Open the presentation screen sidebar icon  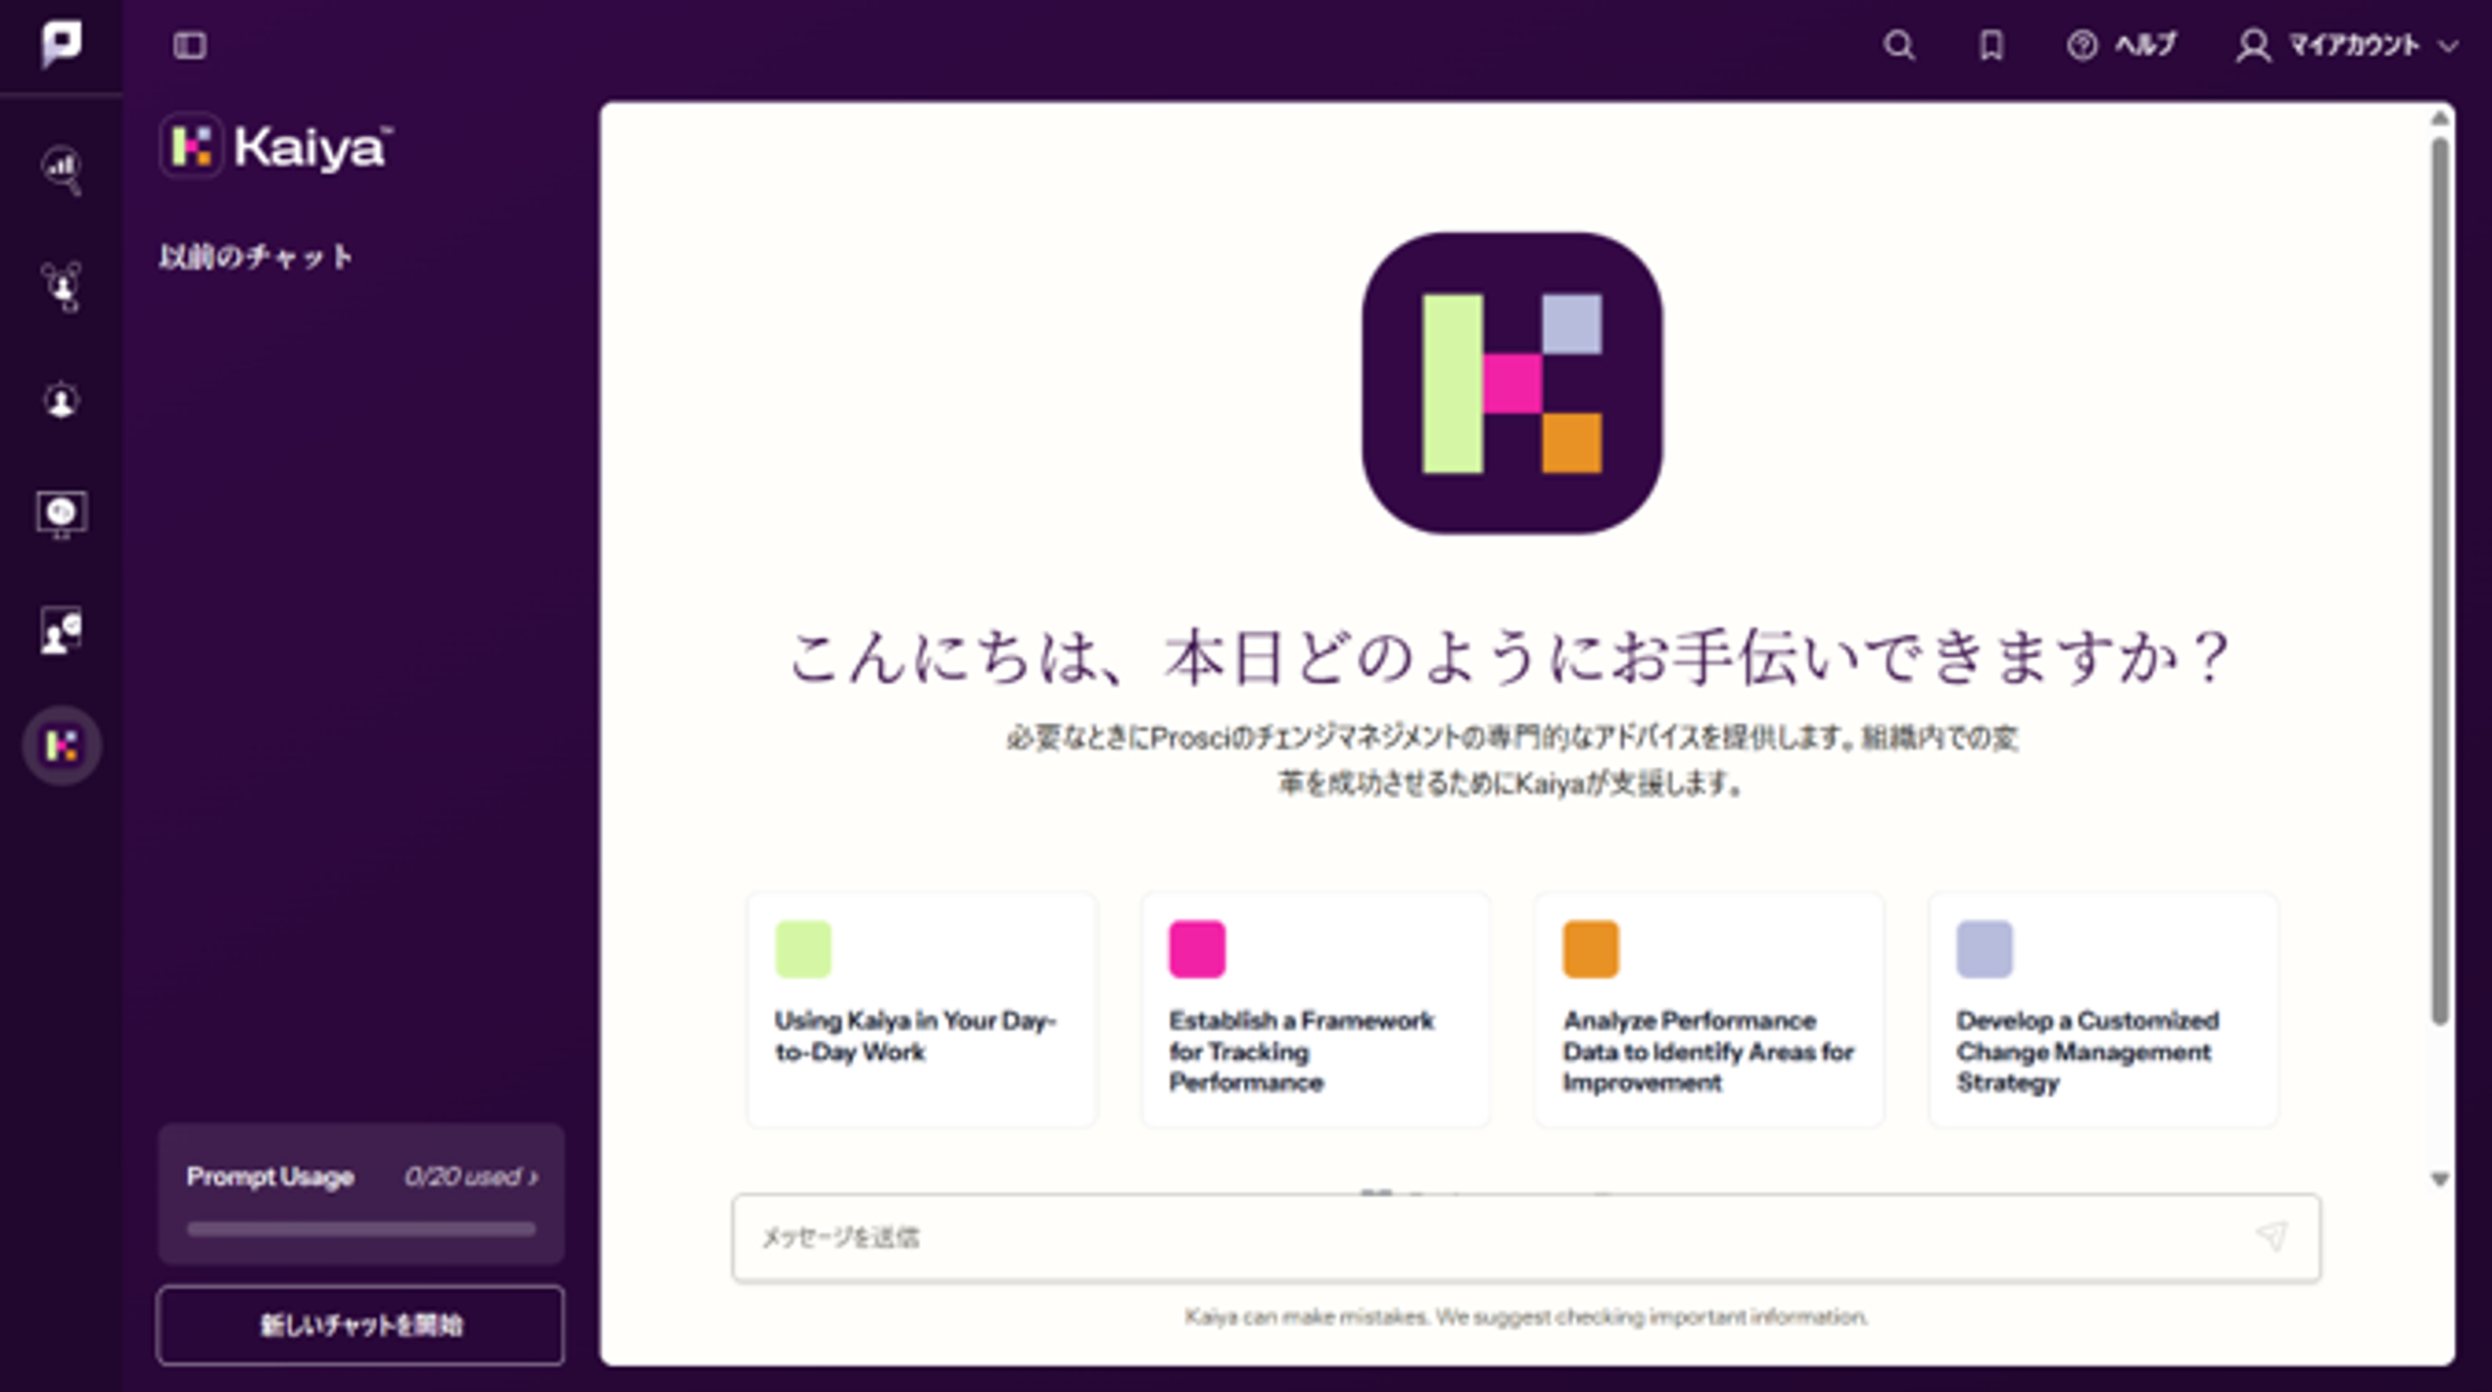61,514
